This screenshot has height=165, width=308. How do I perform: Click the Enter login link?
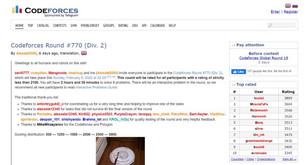(x=275, y=12)
